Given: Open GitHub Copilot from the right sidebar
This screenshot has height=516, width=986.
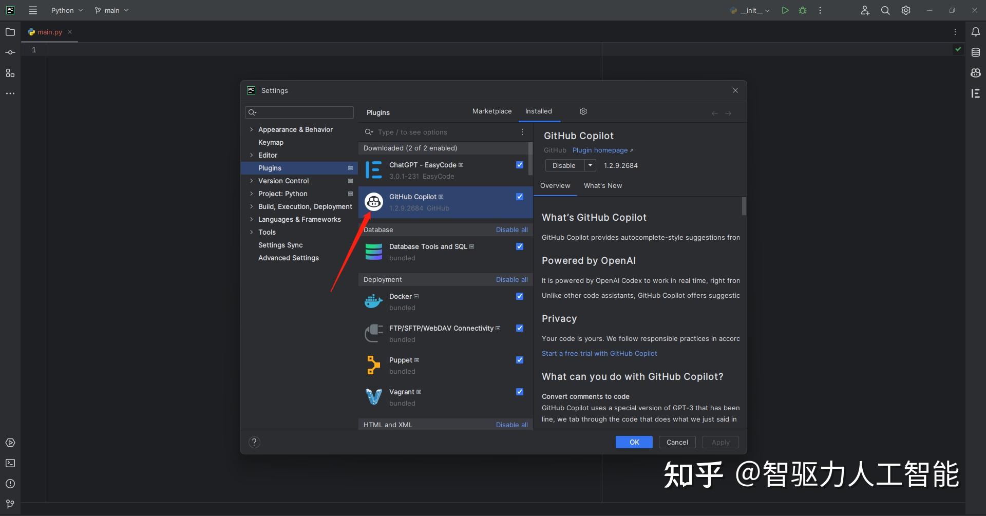Looking at the screenshot, I should [x=975, y=72].
